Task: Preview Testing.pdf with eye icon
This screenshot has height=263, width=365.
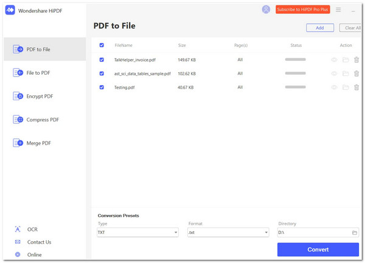Action: (x=334, y=87)
